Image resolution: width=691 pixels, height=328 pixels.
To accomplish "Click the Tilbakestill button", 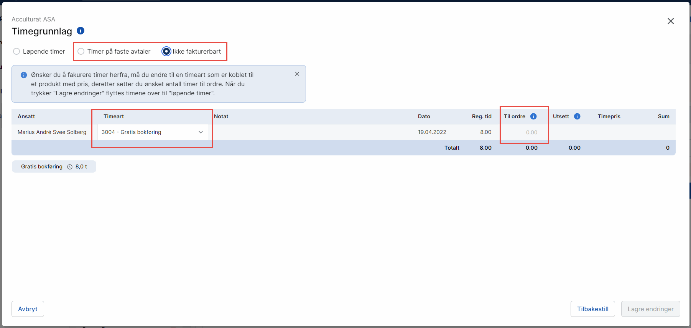I will click(592, 309).
